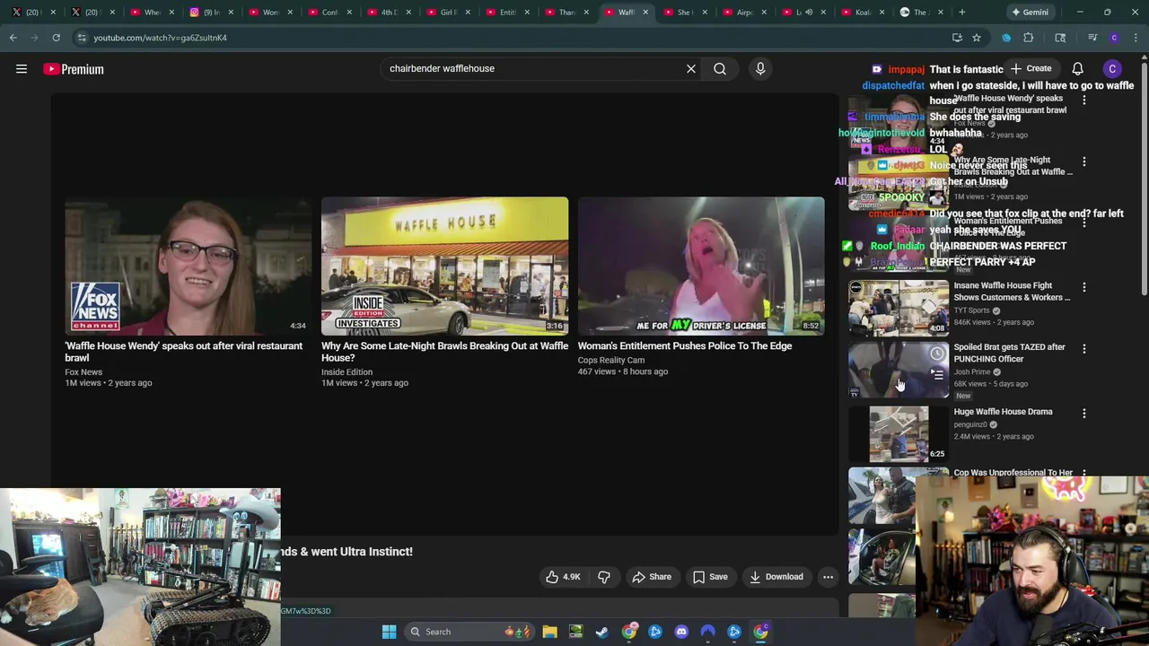Viewport: 1149px width, 646px height.
Task: Switch to the 'Koala' tab
Action: [863, 13]
